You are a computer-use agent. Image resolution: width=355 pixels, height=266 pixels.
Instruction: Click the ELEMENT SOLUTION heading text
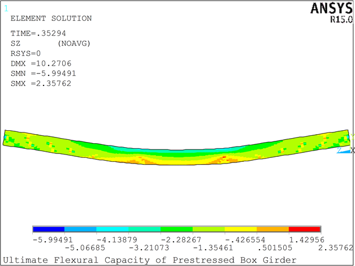pos(51,18)
